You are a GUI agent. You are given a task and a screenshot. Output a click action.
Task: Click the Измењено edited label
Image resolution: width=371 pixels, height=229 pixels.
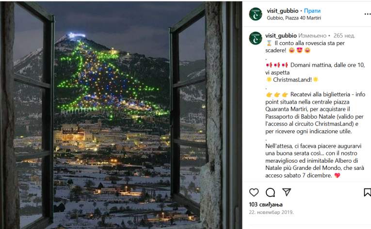(x=312, y=35)
